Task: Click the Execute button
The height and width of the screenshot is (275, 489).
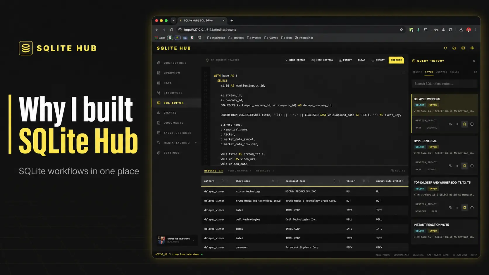Action: point(396,60)
